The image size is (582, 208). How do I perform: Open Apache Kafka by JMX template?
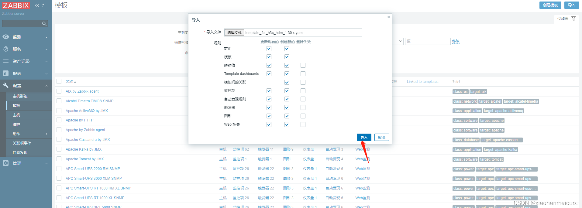point(84,149)
